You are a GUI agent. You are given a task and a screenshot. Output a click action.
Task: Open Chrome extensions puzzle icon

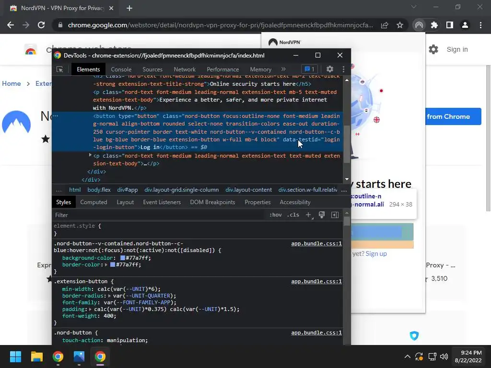pyautogui.click(x=434, y=25)
